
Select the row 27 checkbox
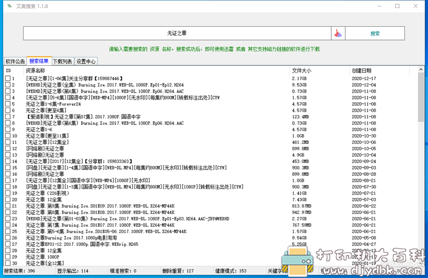7,244
